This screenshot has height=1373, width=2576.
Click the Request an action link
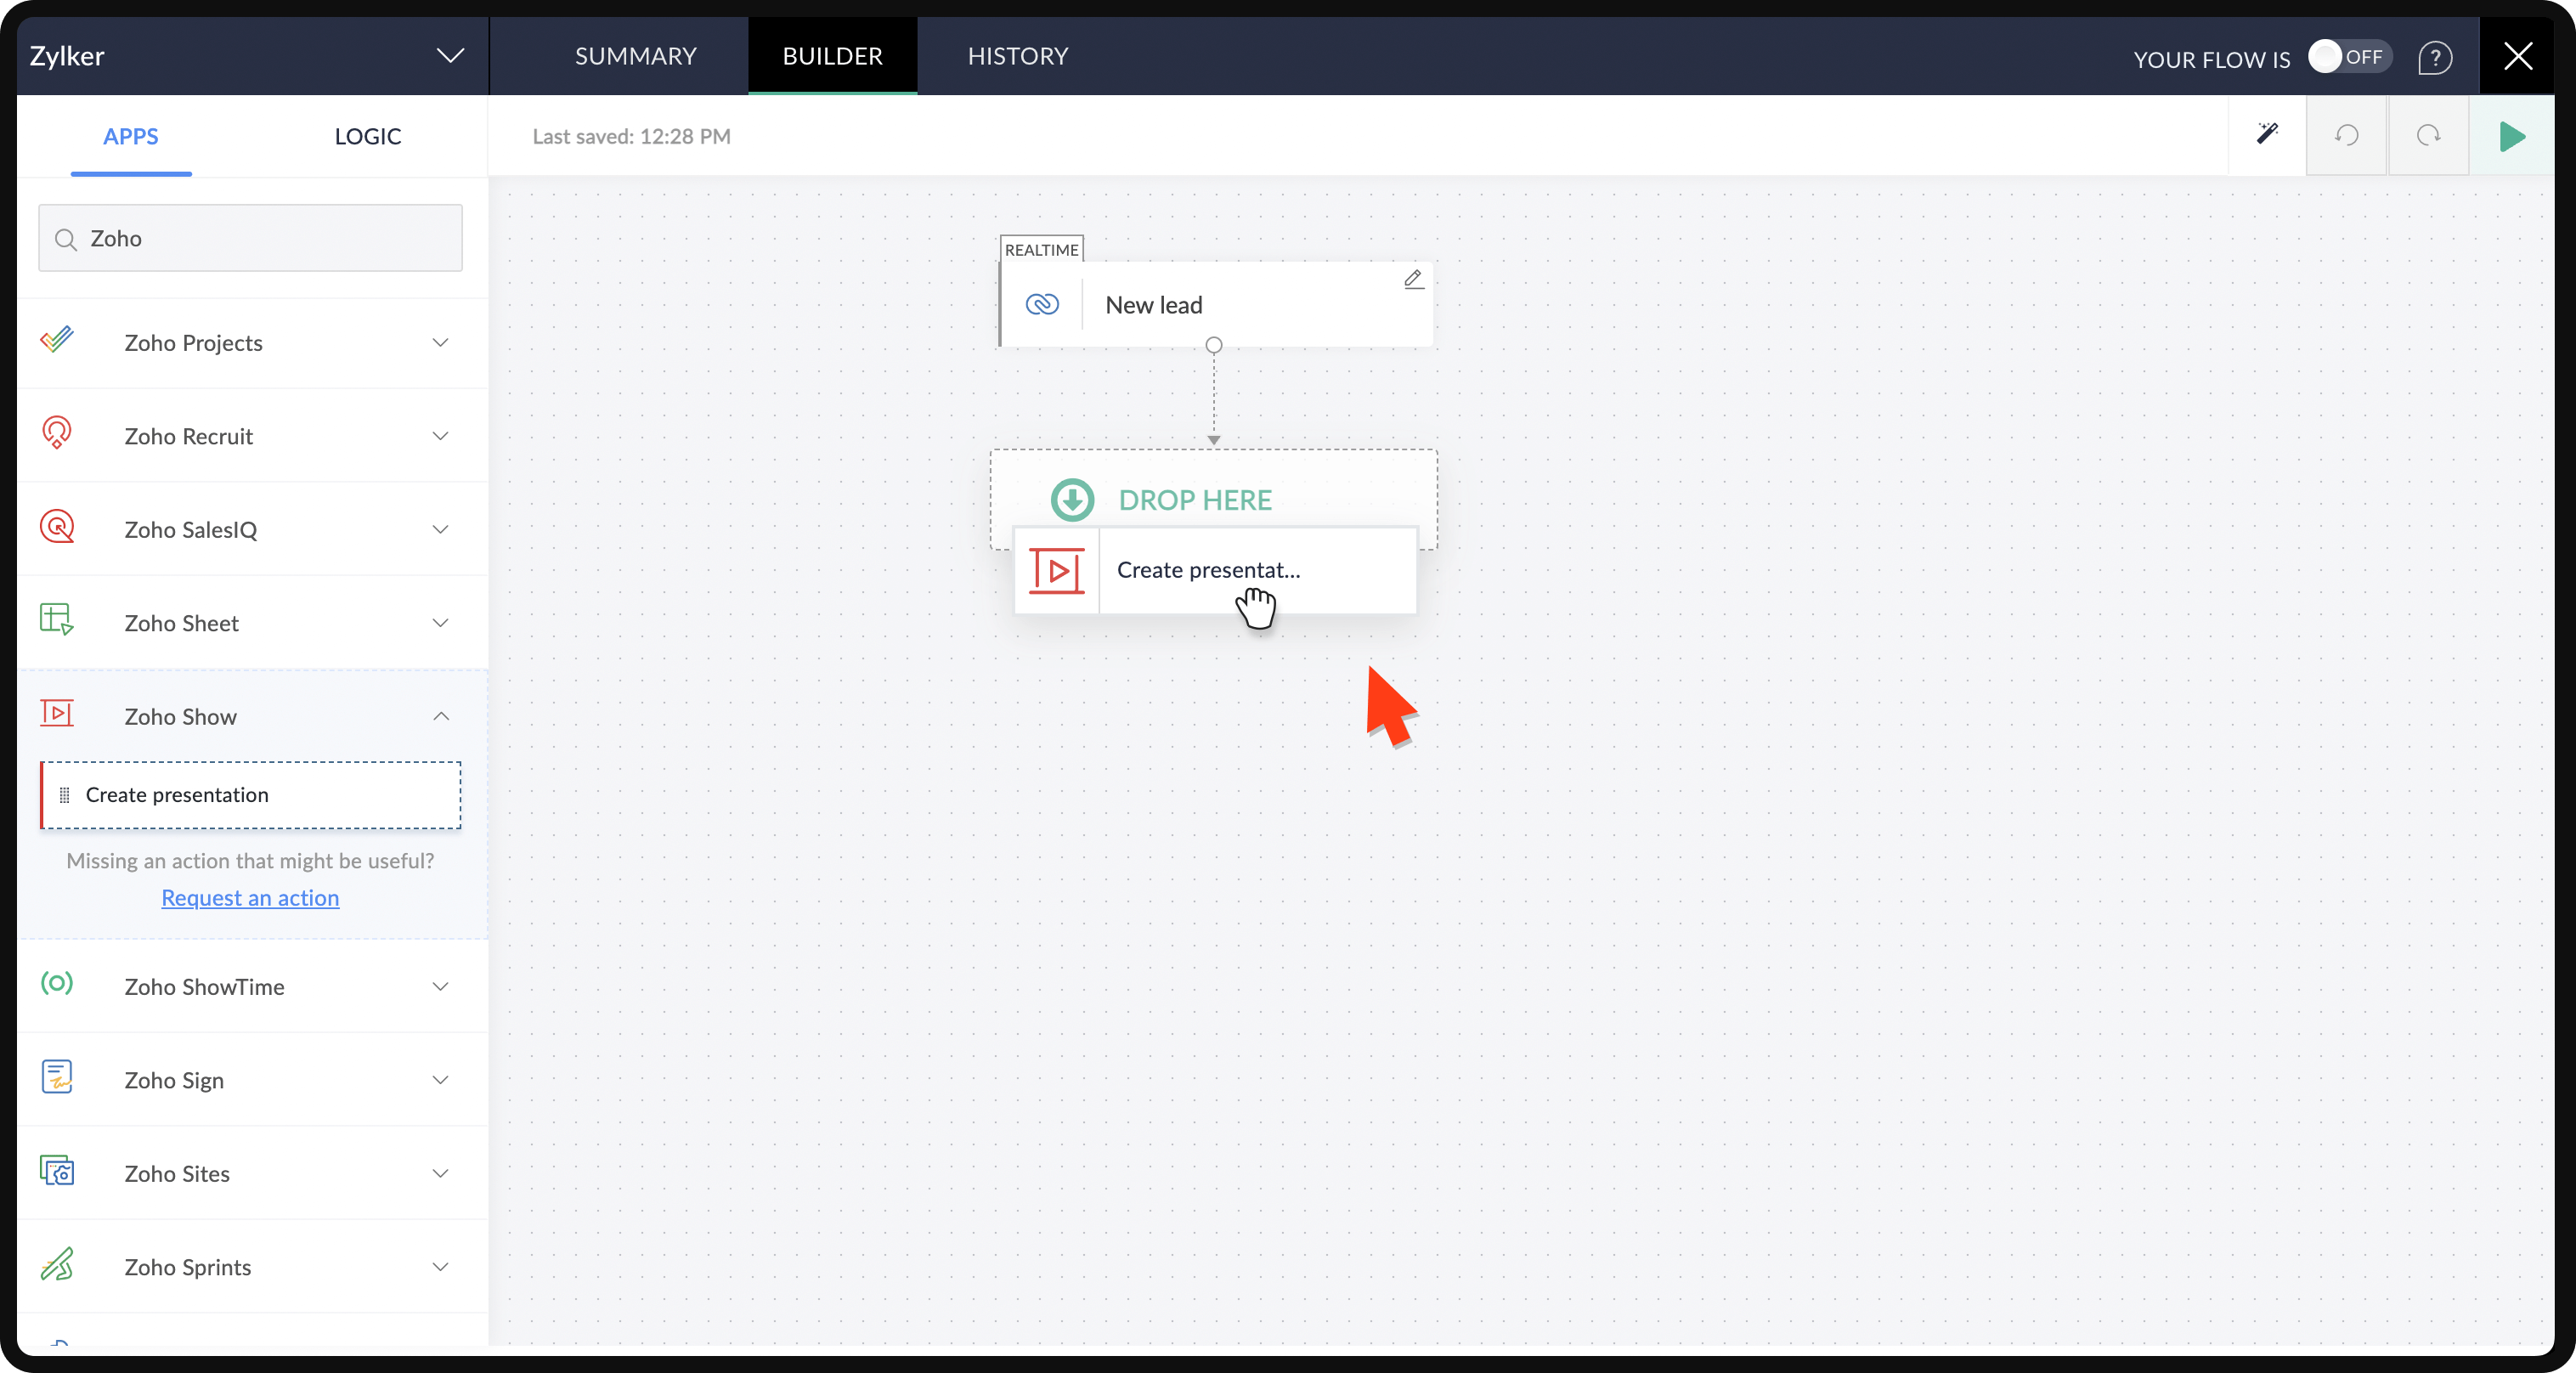pyautogui.click(x=250, y=898)
